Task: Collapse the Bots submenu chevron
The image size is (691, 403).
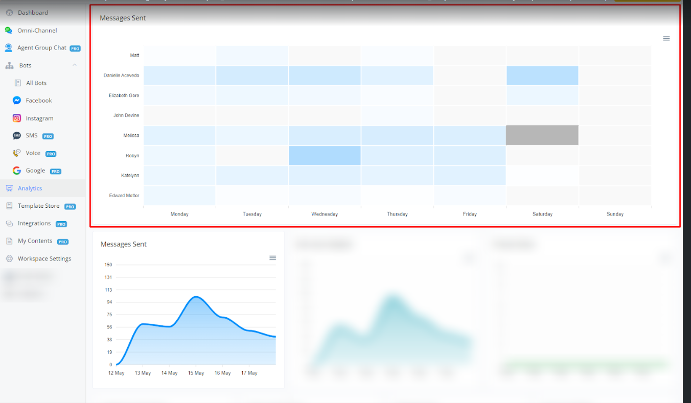Action: (x=75, y=65)
